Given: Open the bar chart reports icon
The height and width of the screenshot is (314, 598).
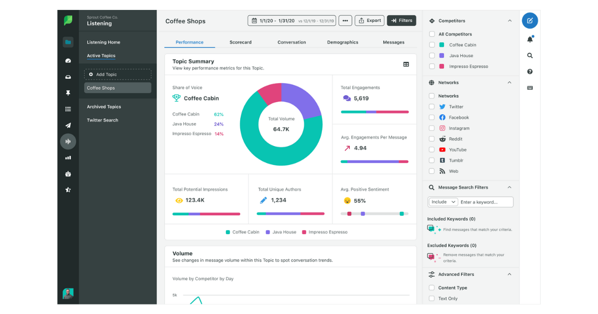Looking at the screenshot, I should pyautogui.click(x=68, y=157).
